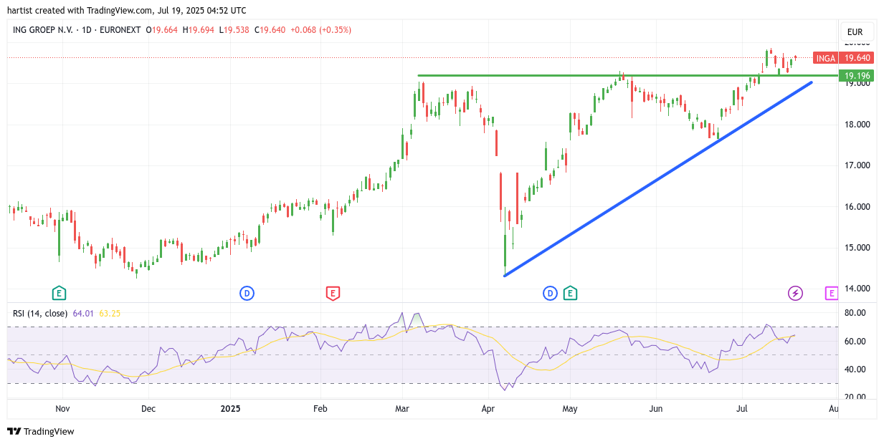
Task: Select the blue ascending trendline
Action: (x=658, y=179)
